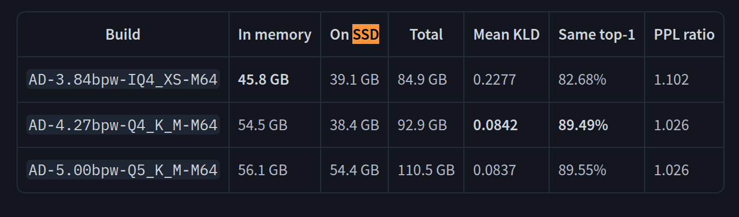Click the Total column header

coord(426,35)
